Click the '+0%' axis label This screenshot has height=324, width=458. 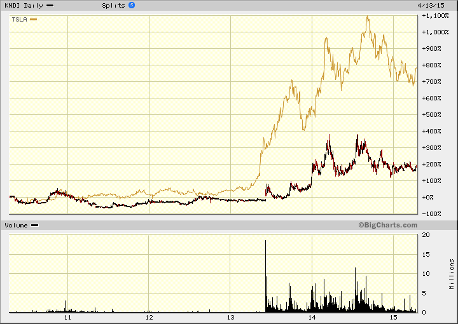(428, 198)
